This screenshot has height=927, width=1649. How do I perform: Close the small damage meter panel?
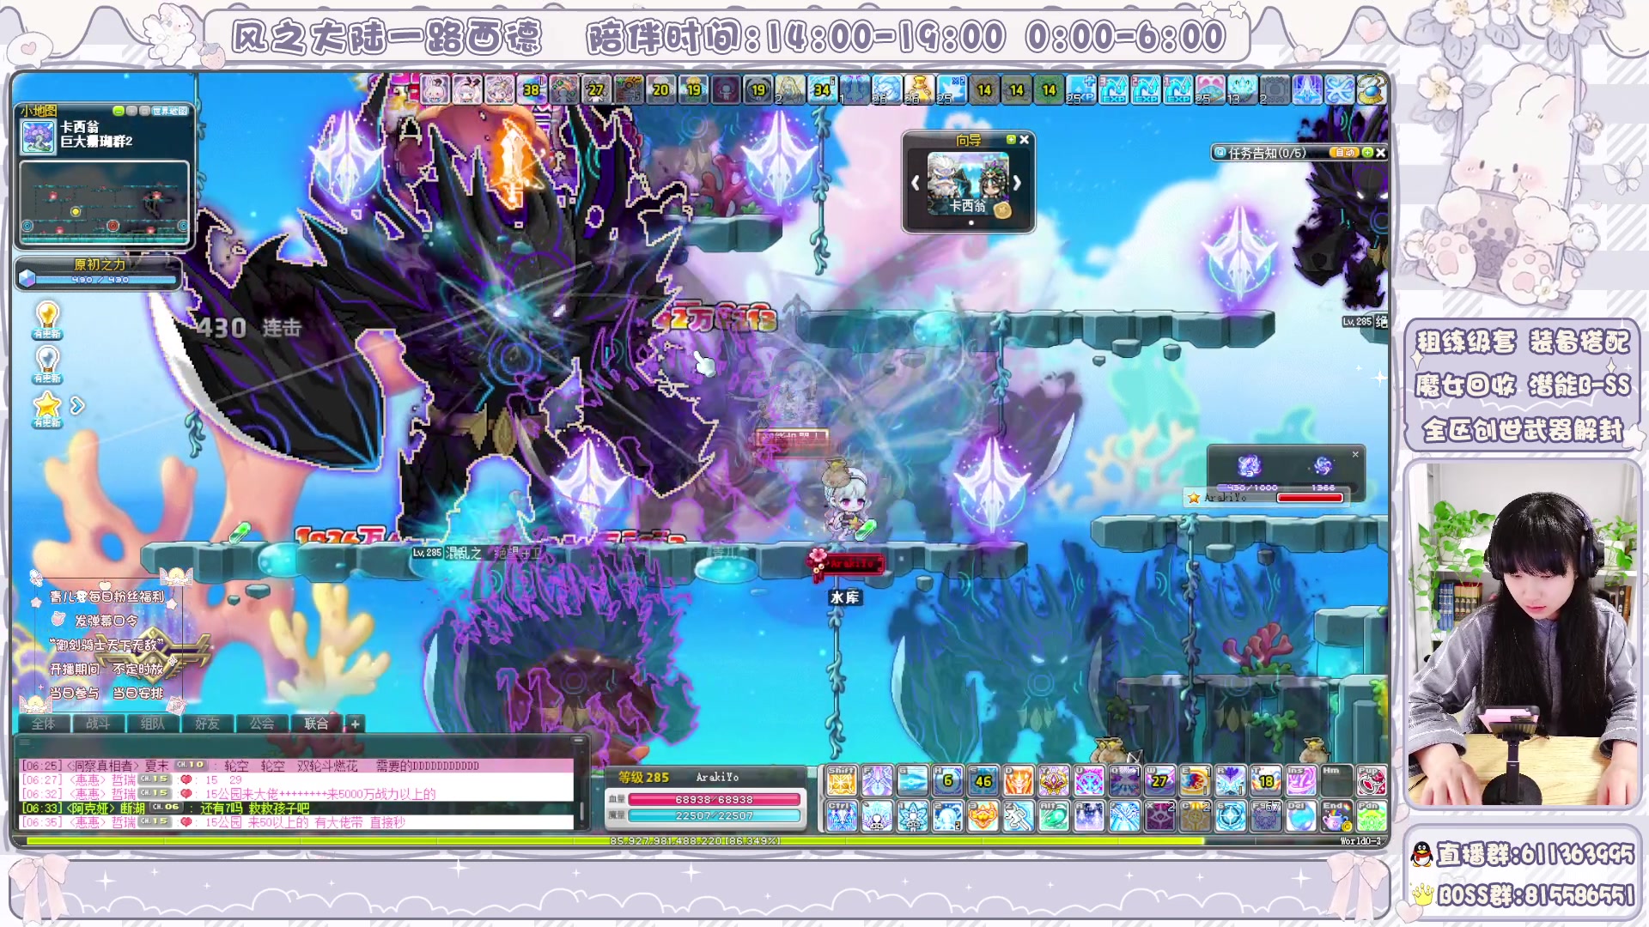pos(1355,454)
